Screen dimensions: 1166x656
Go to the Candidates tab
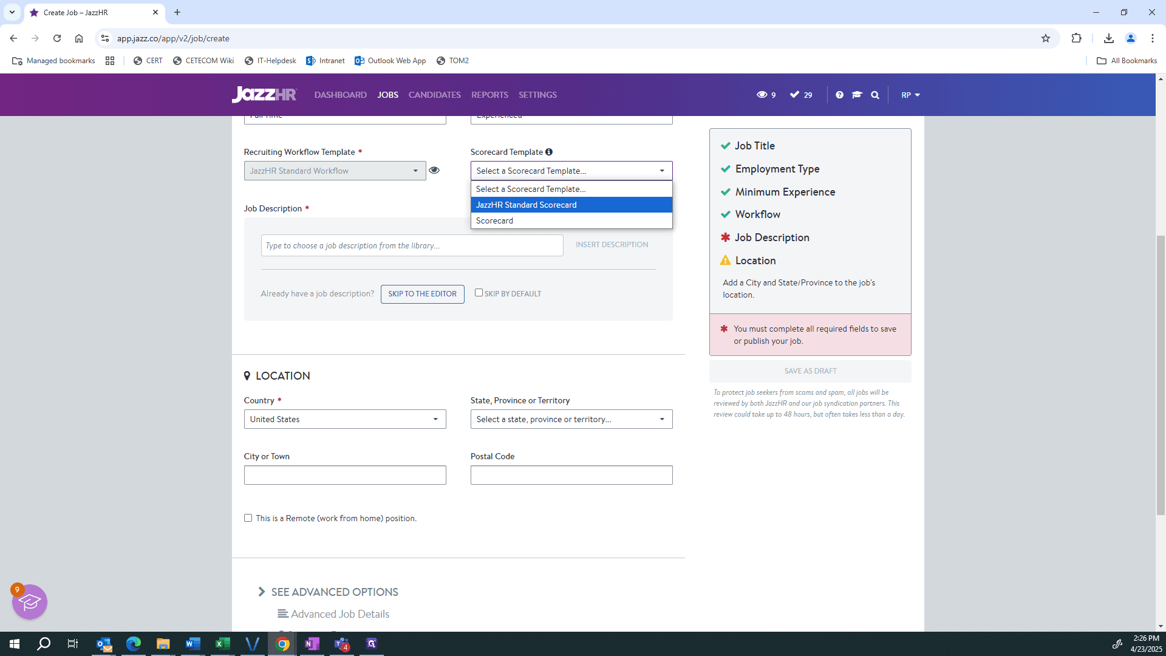(435, 95)
